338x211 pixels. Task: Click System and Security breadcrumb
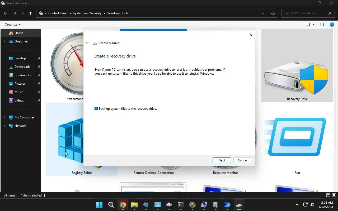pos(87,13)
